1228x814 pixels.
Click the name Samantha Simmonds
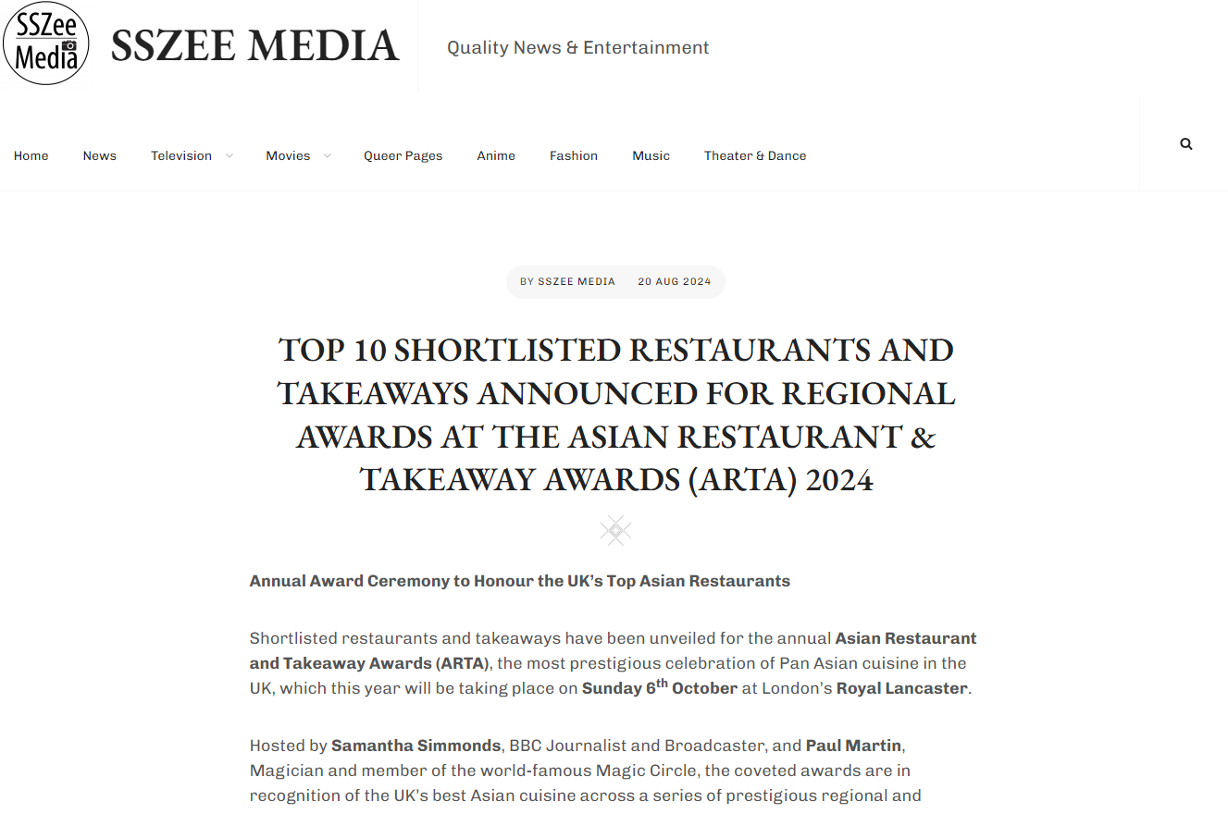coord(416,745)
